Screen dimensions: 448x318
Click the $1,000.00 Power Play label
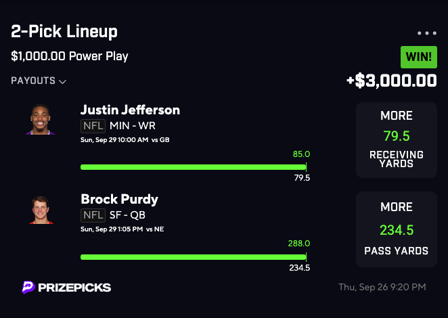(70, 56)
